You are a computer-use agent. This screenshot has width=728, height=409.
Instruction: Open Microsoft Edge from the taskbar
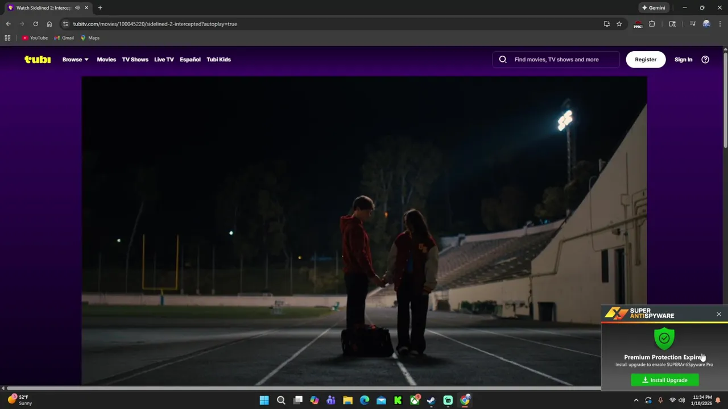365,400
